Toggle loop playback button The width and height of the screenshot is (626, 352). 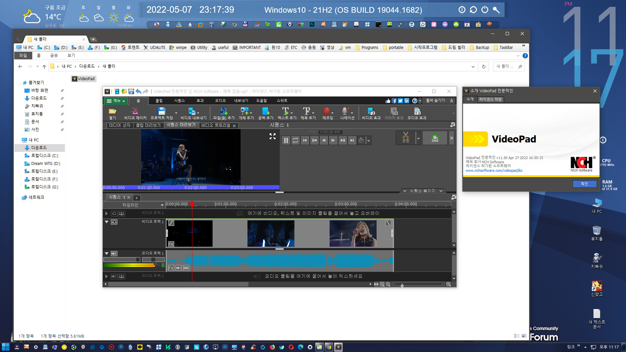click(x=295, y=140)
